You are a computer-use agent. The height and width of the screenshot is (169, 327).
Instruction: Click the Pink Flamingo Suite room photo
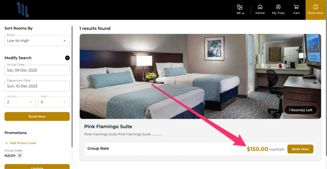[200, 76]
